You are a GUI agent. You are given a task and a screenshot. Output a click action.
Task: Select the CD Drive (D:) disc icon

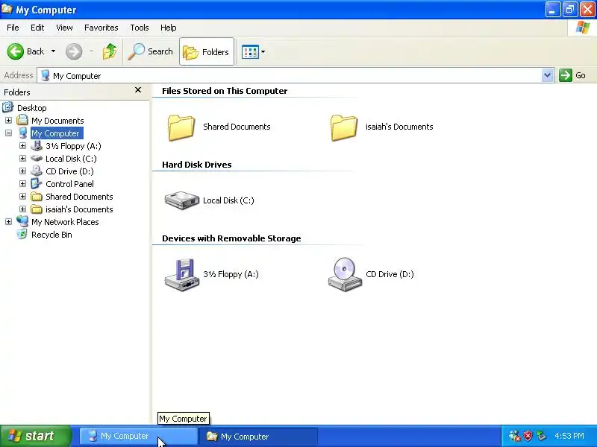click(x=345, y=274)
